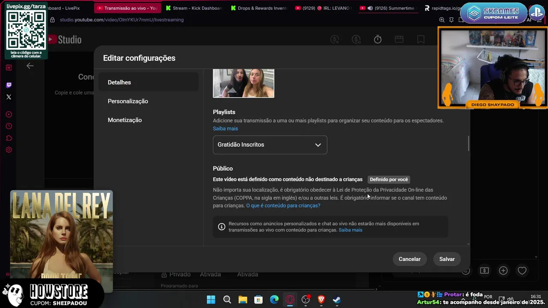Open X (Twitter) in browser sidebar
The width and height of the screenshot is (548, 308).
(x=9, y=97)
